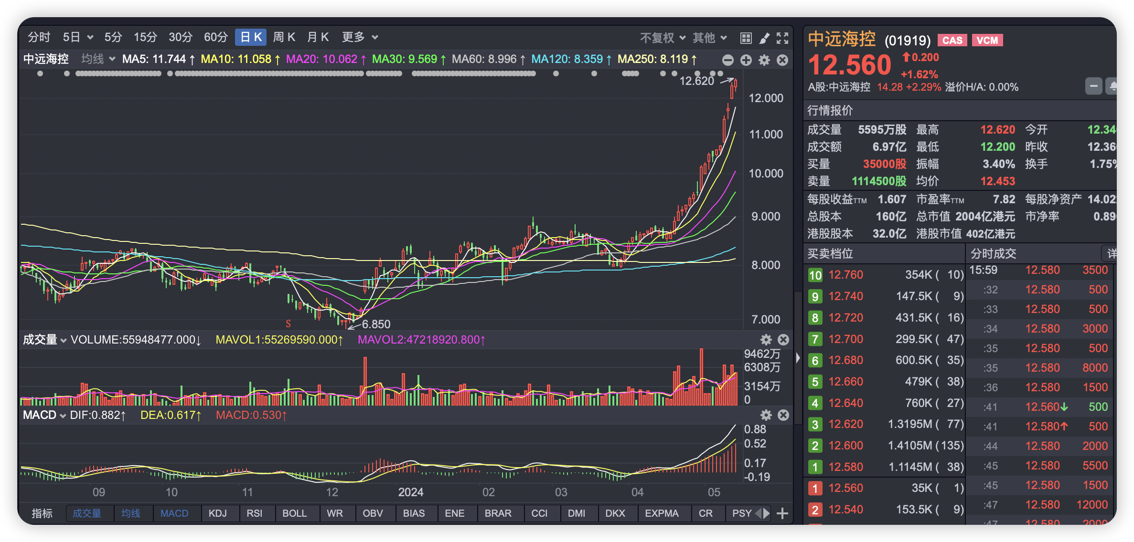Zoom out chart with minus icon

point(727,60)
